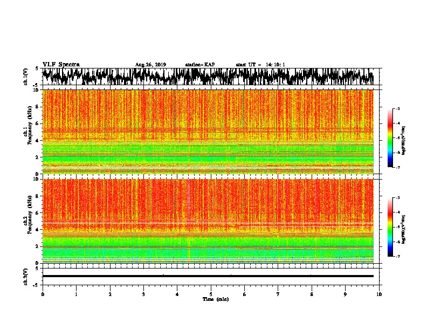Click time axis tick label '5'
This screenshot has height=330, width=427.
click(211, 294)
